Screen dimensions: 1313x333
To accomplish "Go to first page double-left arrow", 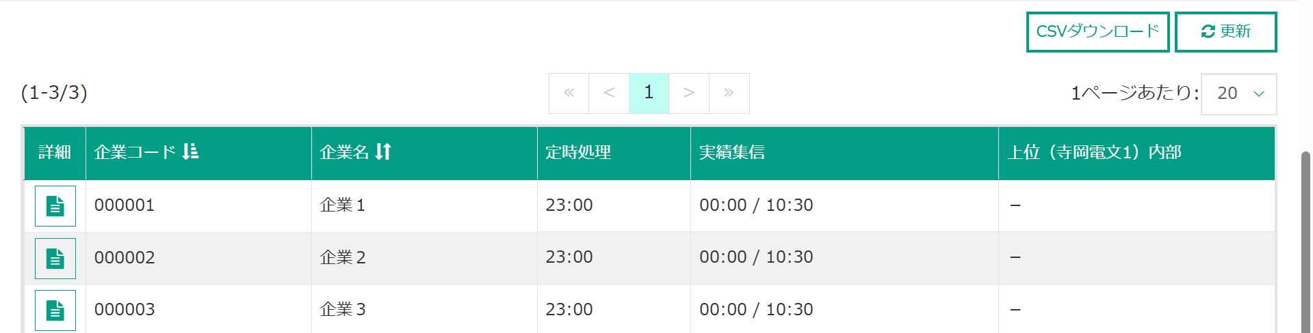I will tap(569, 93).
